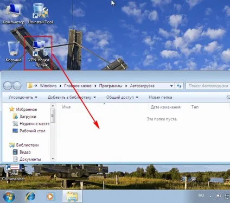Open the address bar history dropdown
This screenshot has height=203, width=230.
tap(171, 86)
